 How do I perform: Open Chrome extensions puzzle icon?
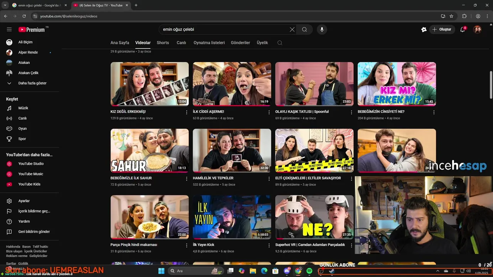tap(464, 16)
